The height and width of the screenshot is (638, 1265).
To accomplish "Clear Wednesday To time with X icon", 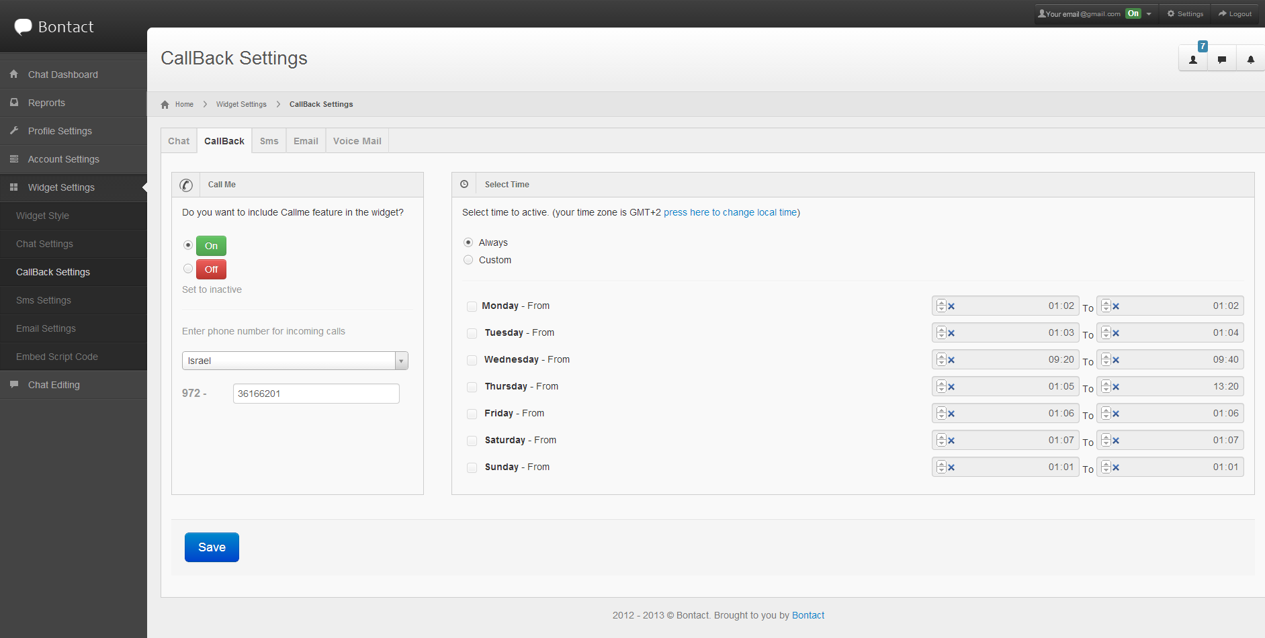I will (1116, 360).
